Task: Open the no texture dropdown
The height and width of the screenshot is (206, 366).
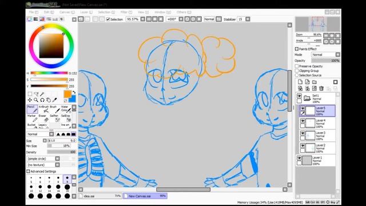Action: [43, 165]
